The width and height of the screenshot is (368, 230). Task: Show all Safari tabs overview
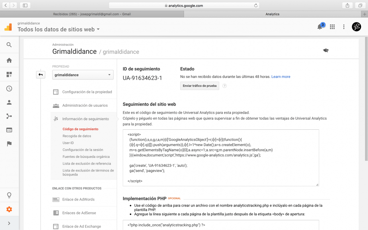[360, 5]
